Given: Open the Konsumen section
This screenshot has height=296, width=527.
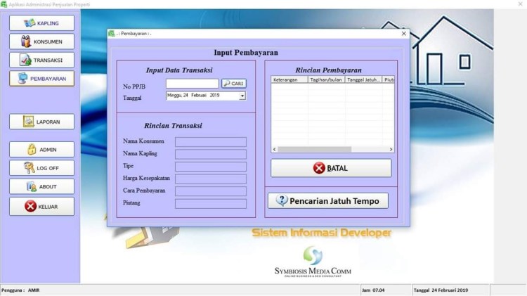Looking at the screenshot, I should (x=41, y=41).
